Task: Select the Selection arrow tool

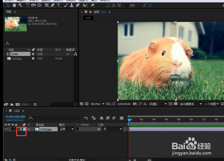Action: pyautogui.click(x=8, y=5)
